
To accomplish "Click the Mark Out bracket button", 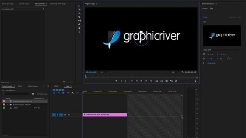I will pos(126,81).
